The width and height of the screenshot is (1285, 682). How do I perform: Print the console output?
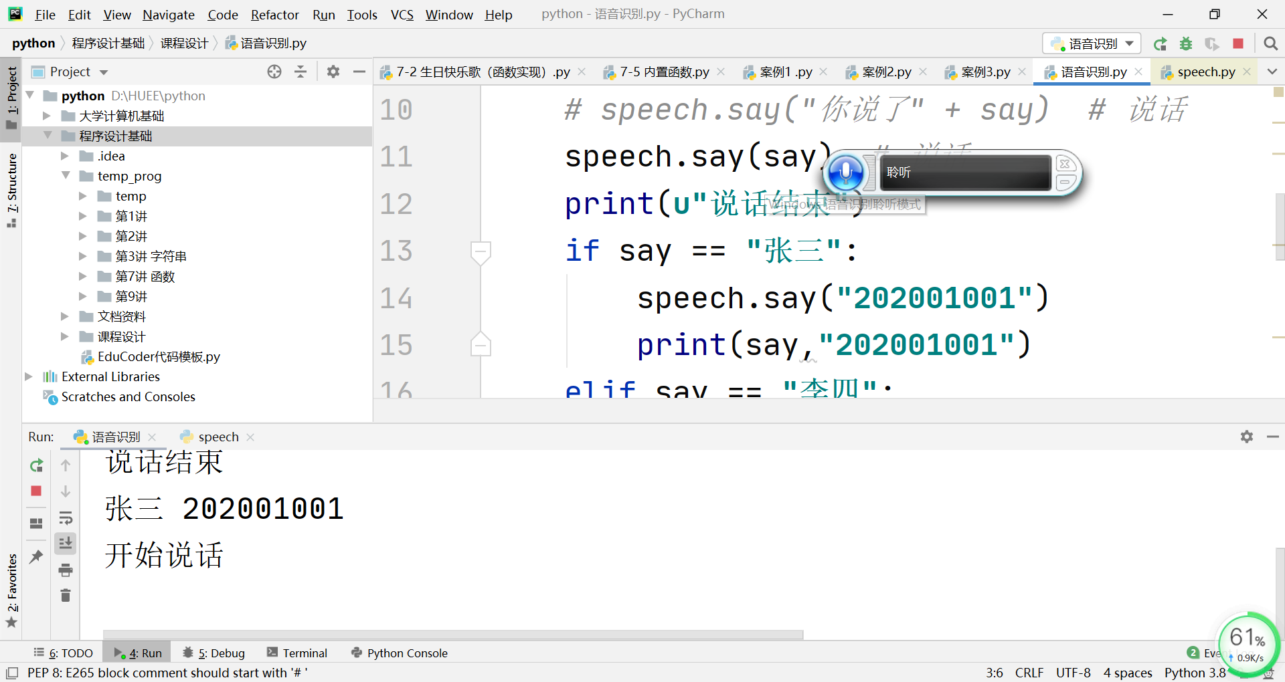click(66, 570)
